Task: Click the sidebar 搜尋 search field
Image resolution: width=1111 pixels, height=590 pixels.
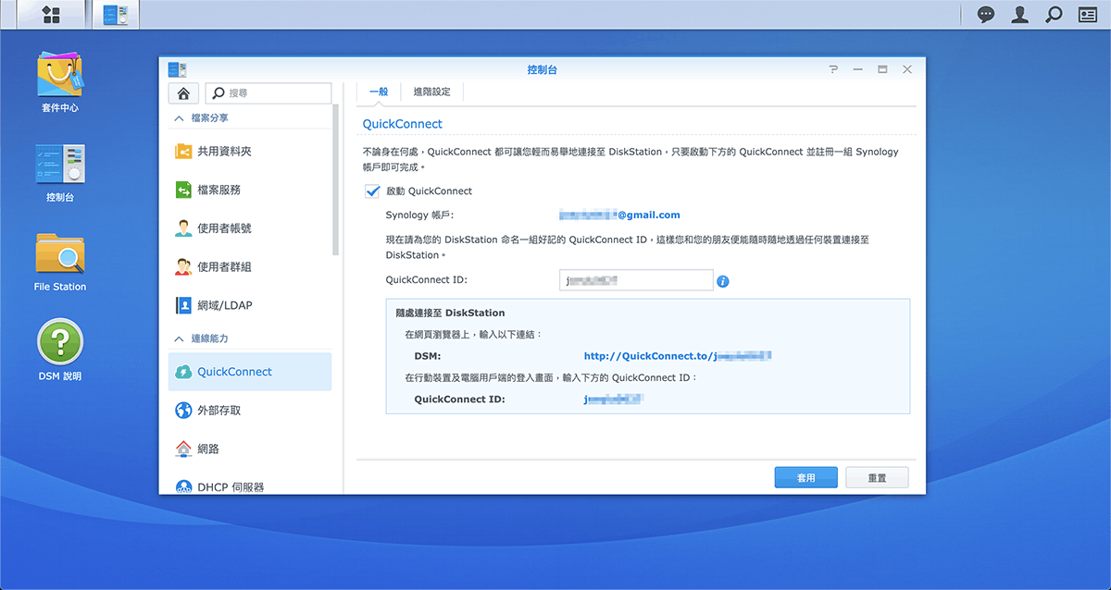Action: pyautogui.click(x=268, y=93)
